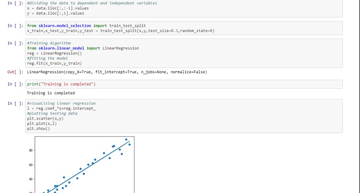Click the y-axis label 60 on plot
The width and height of the screenshot is (360, 193).
[x=31, y=165]
